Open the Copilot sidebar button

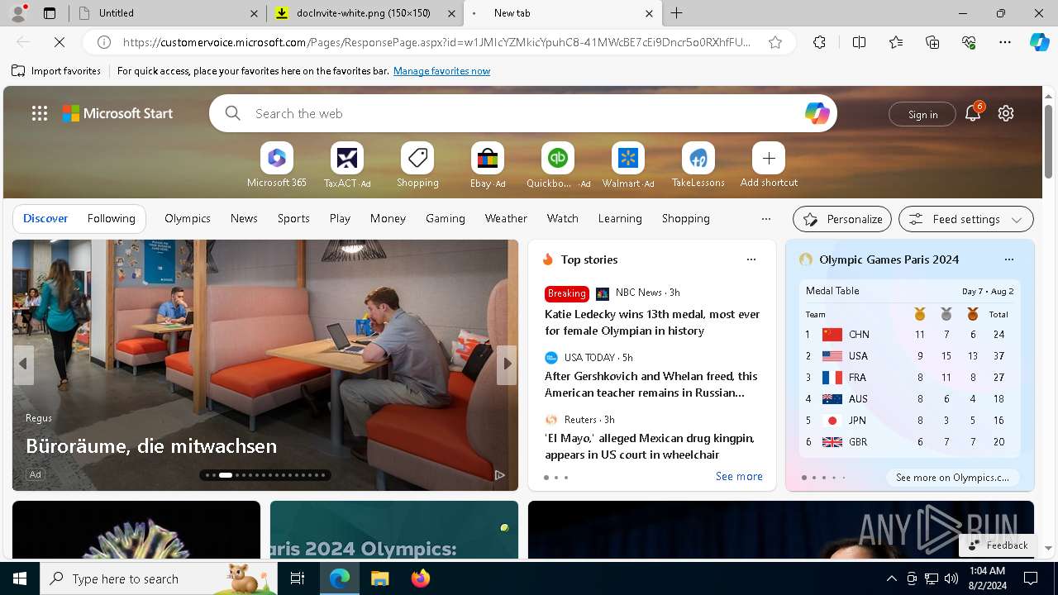[x=1040, y=42]
